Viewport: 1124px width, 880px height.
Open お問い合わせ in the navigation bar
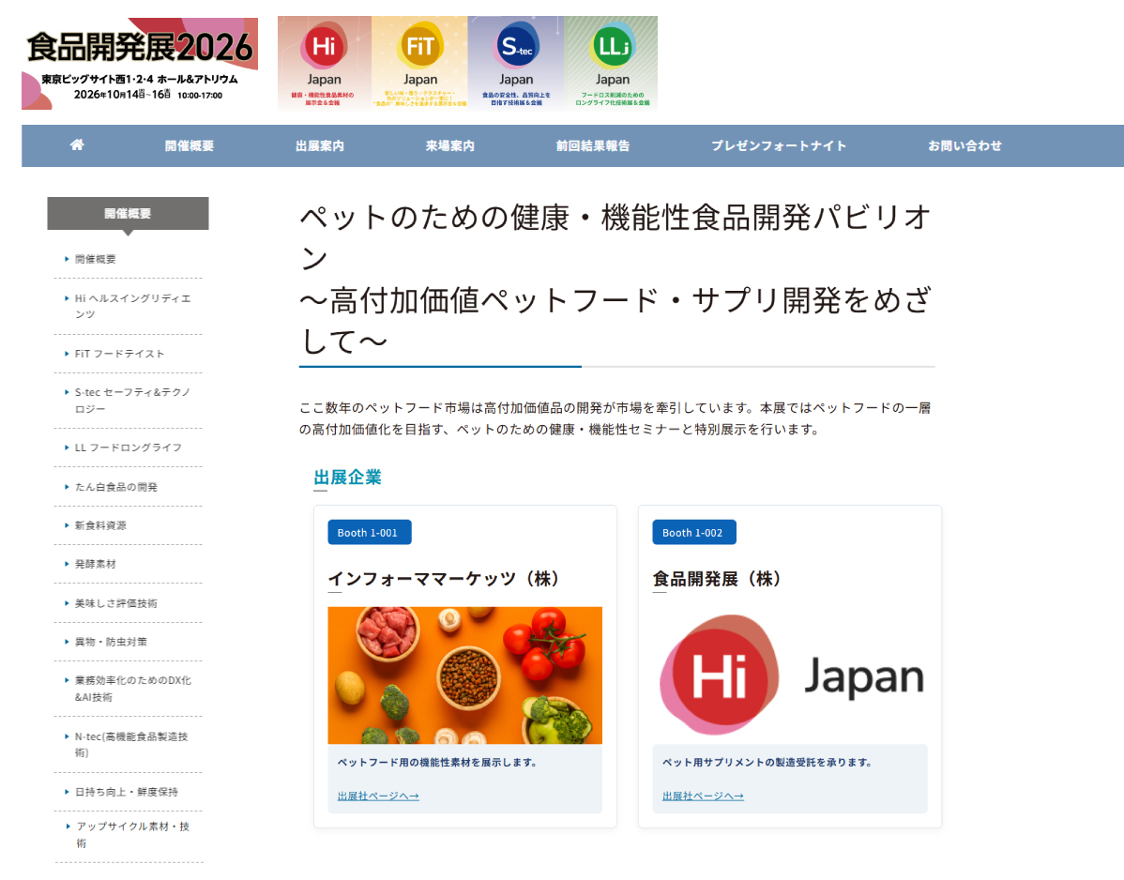965,146
